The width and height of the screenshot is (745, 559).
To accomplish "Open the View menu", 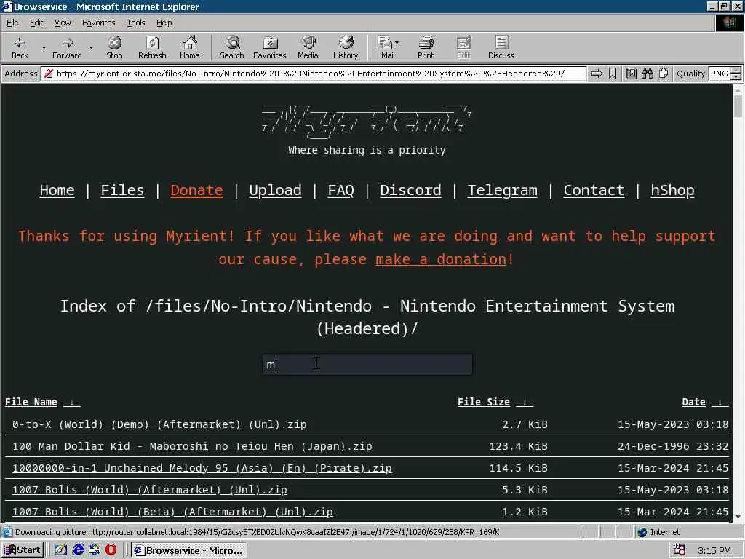I will 63,23.
